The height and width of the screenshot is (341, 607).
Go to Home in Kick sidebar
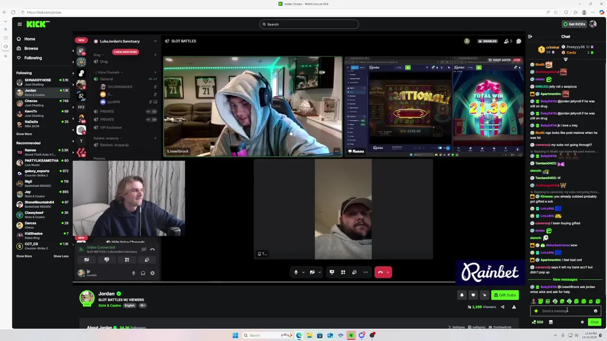[29, 39]
